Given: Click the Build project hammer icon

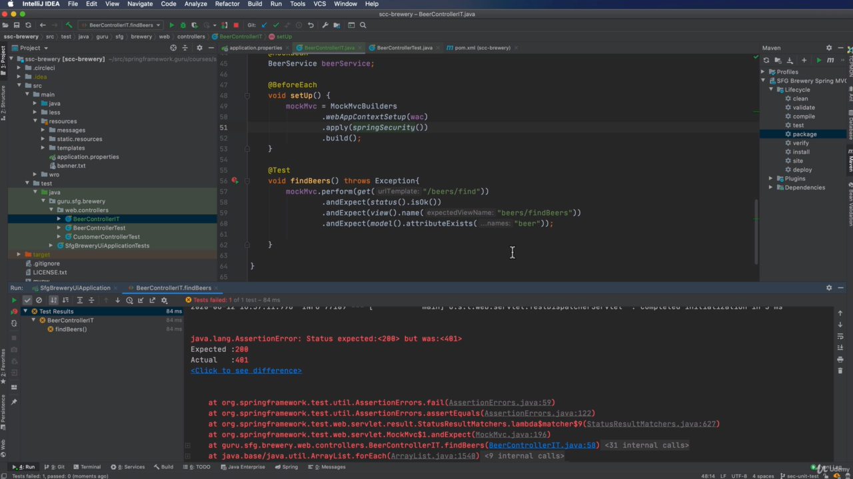Looking at the screenshot, I should [x=69, y=25].
